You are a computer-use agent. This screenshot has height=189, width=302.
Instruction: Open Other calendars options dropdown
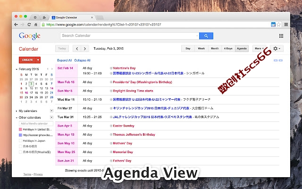point(51,117)
